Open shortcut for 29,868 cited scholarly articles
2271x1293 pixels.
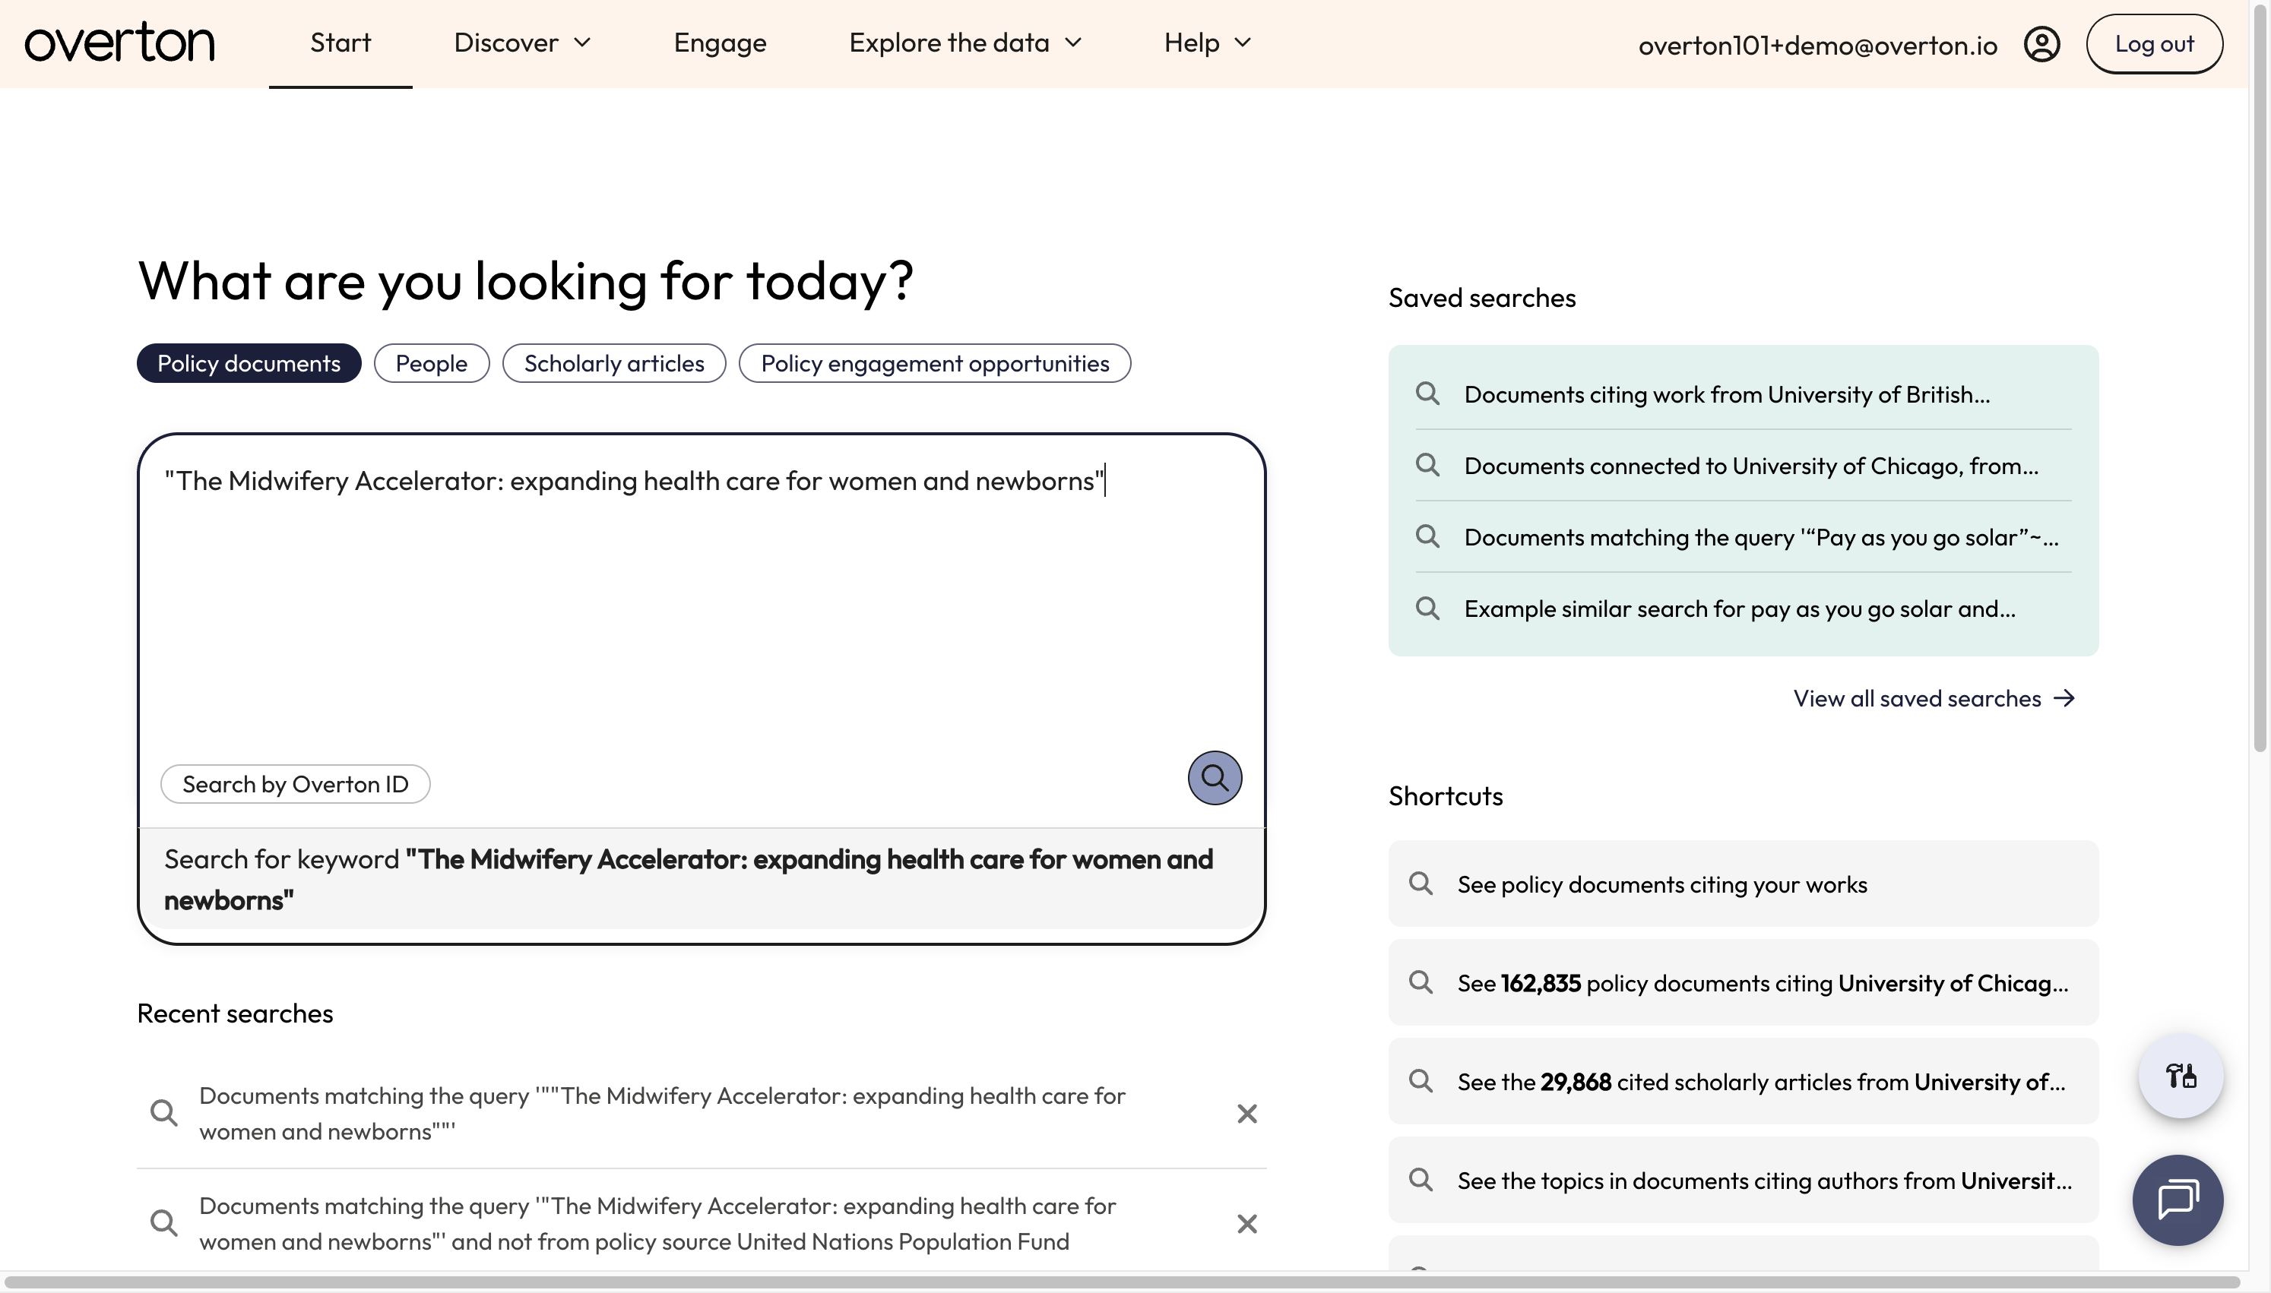[x=1743, y=1081]
